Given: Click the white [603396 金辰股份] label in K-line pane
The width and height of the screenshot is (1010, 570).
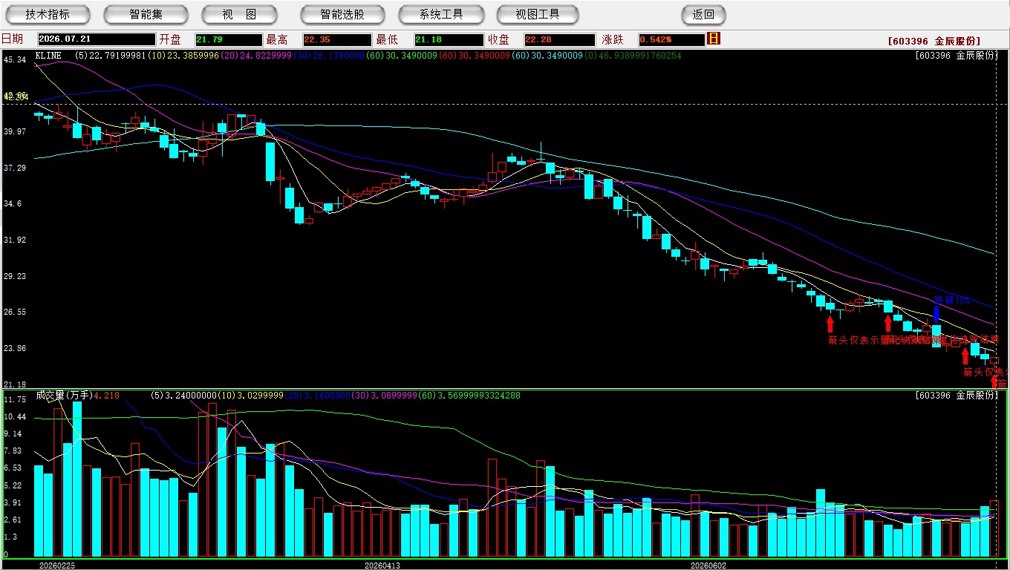Looking at the screenshot, I should [957, 56].
